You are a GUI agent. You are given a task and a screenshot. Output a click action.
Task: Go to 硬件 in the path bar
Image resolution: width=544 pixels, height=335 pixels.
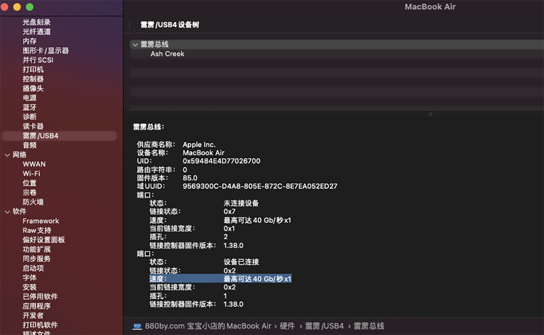click(287, 326)
